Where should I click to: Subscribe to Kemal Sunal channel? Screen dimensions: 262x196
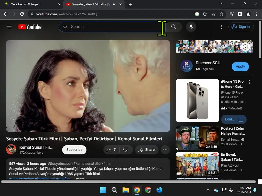74,150
